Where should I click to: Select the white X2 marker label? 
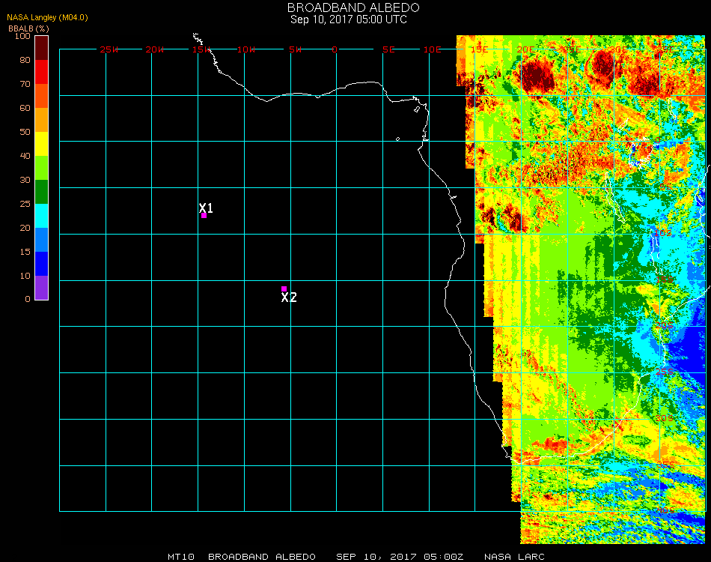289,297
